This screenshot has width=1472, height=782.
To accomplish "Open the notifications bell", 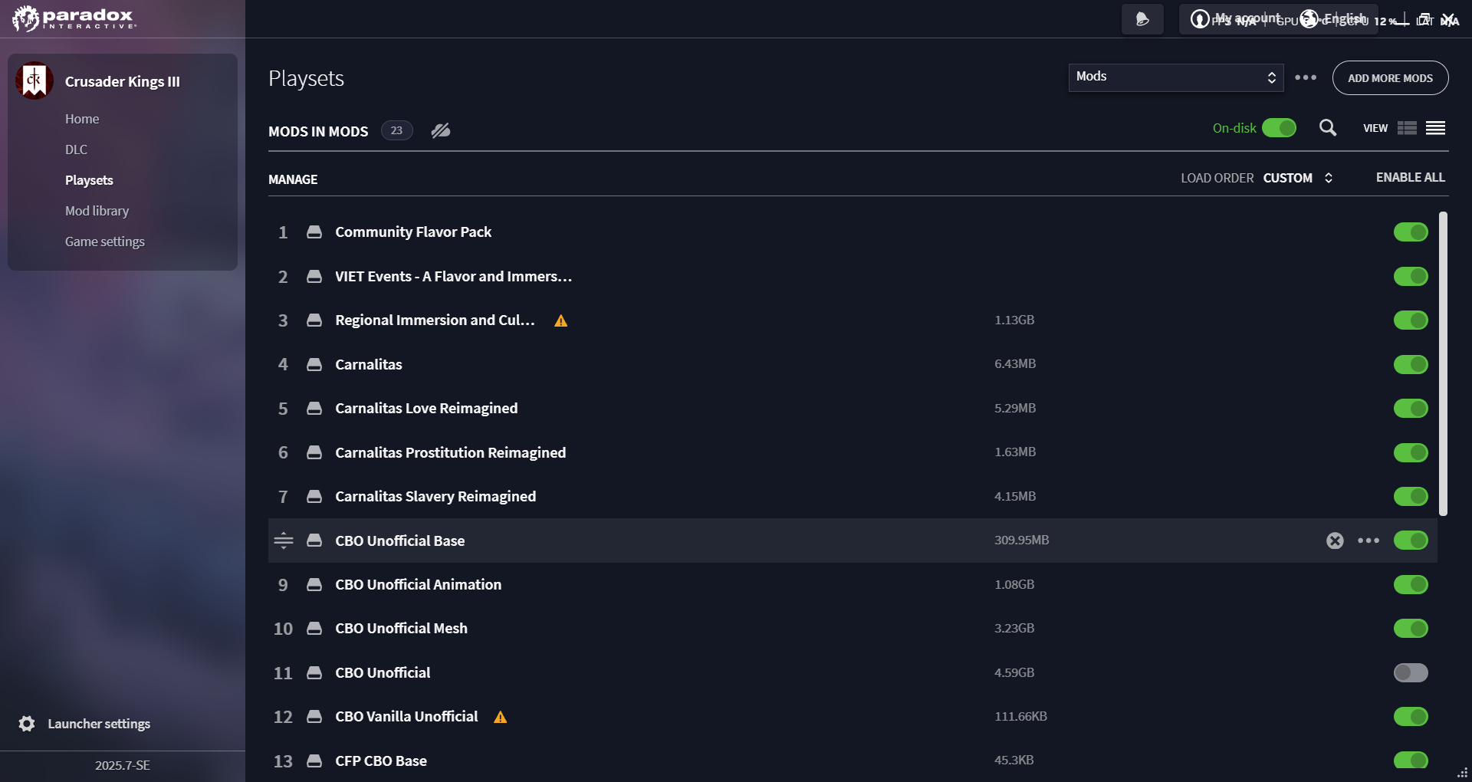I will point(1142,19).
